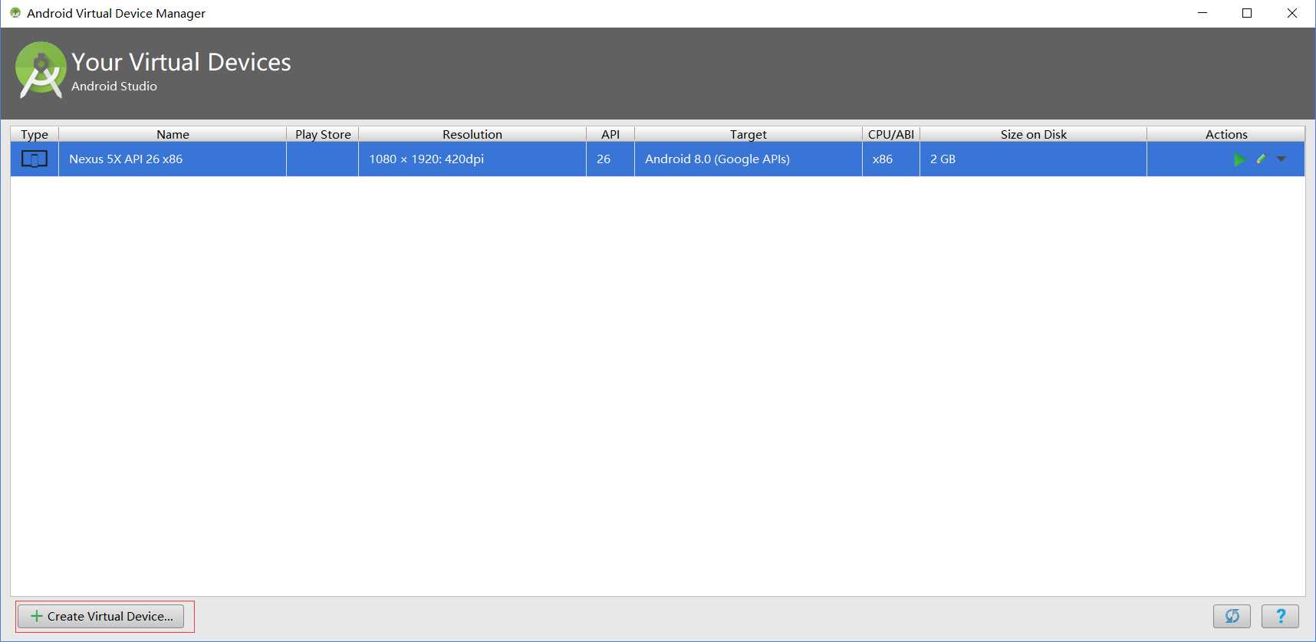Click the phone device type icon
Viewport: 1316px width, 642px height.
pos(35,159)
